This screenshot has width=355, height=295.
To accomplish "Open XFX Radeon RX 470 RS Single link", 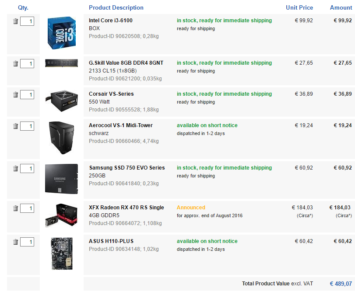I will [127, 207].
